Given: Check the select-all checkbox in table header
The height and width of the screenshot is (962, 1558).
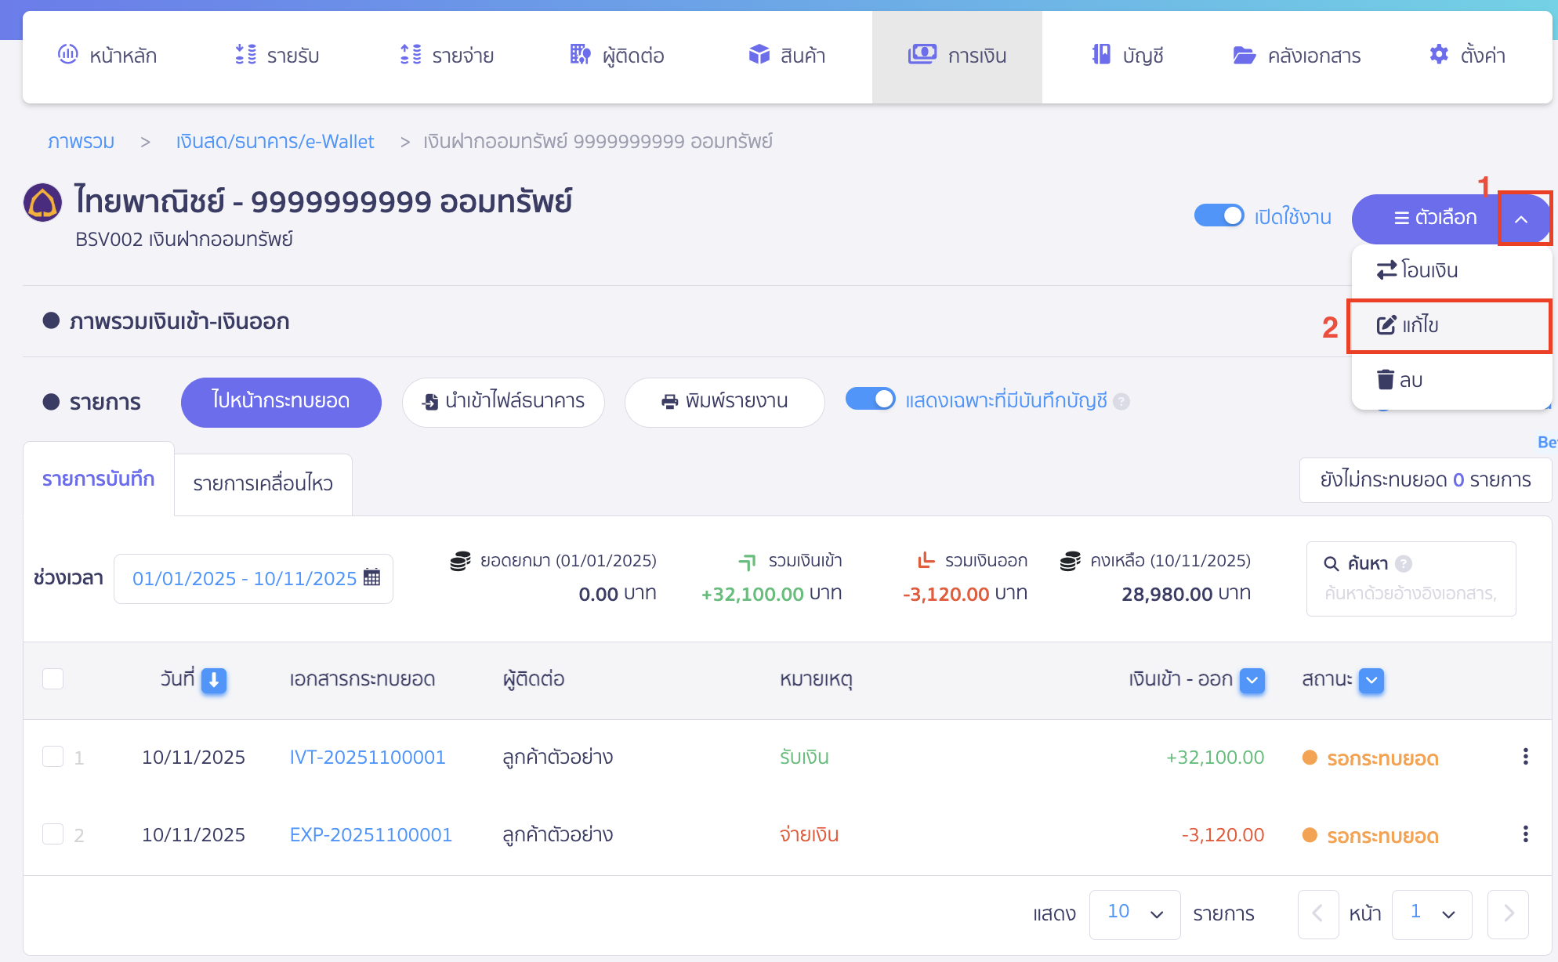Looking at the screenshot, I should click(53, 678).
